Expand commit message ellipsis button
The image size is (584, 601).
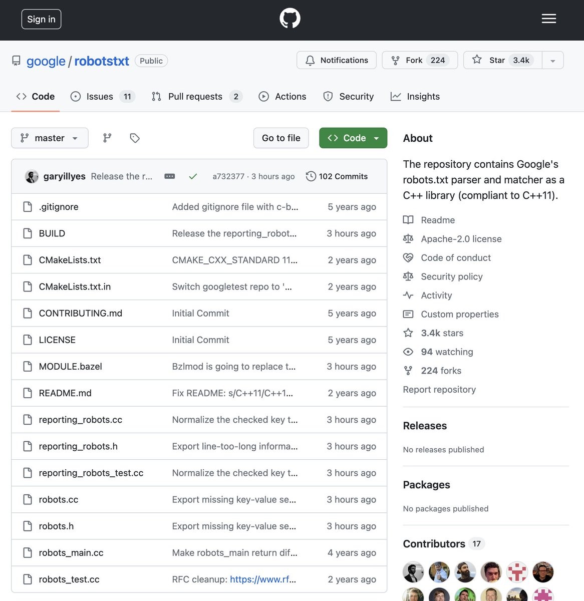tap(170, 176)
